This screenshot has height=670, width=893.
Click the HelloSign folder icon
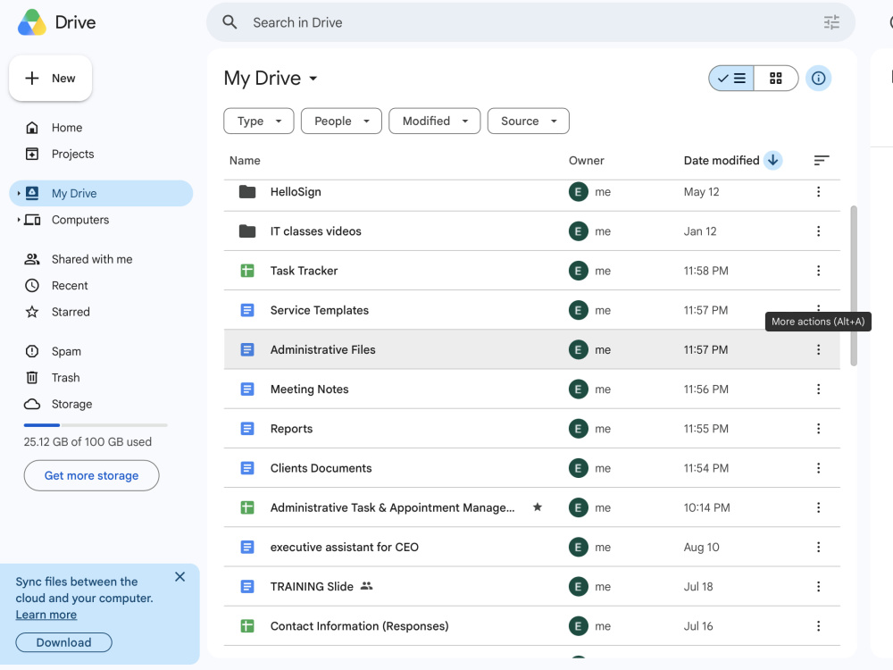(247, 192)
